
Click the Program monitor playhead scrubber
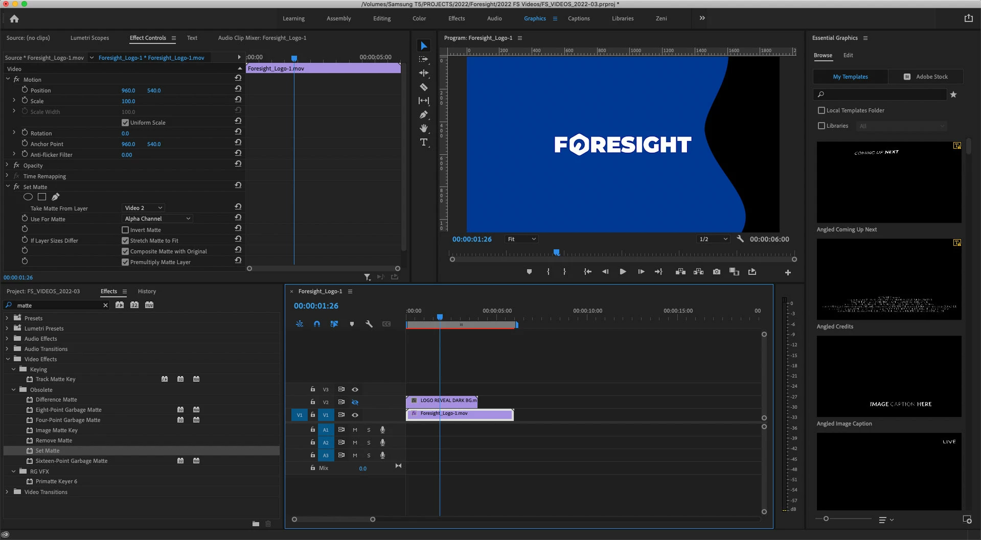[x=557, y=252]
